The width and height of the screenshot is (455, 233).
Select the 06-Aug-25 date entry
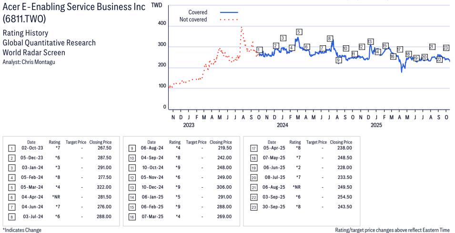272,187
